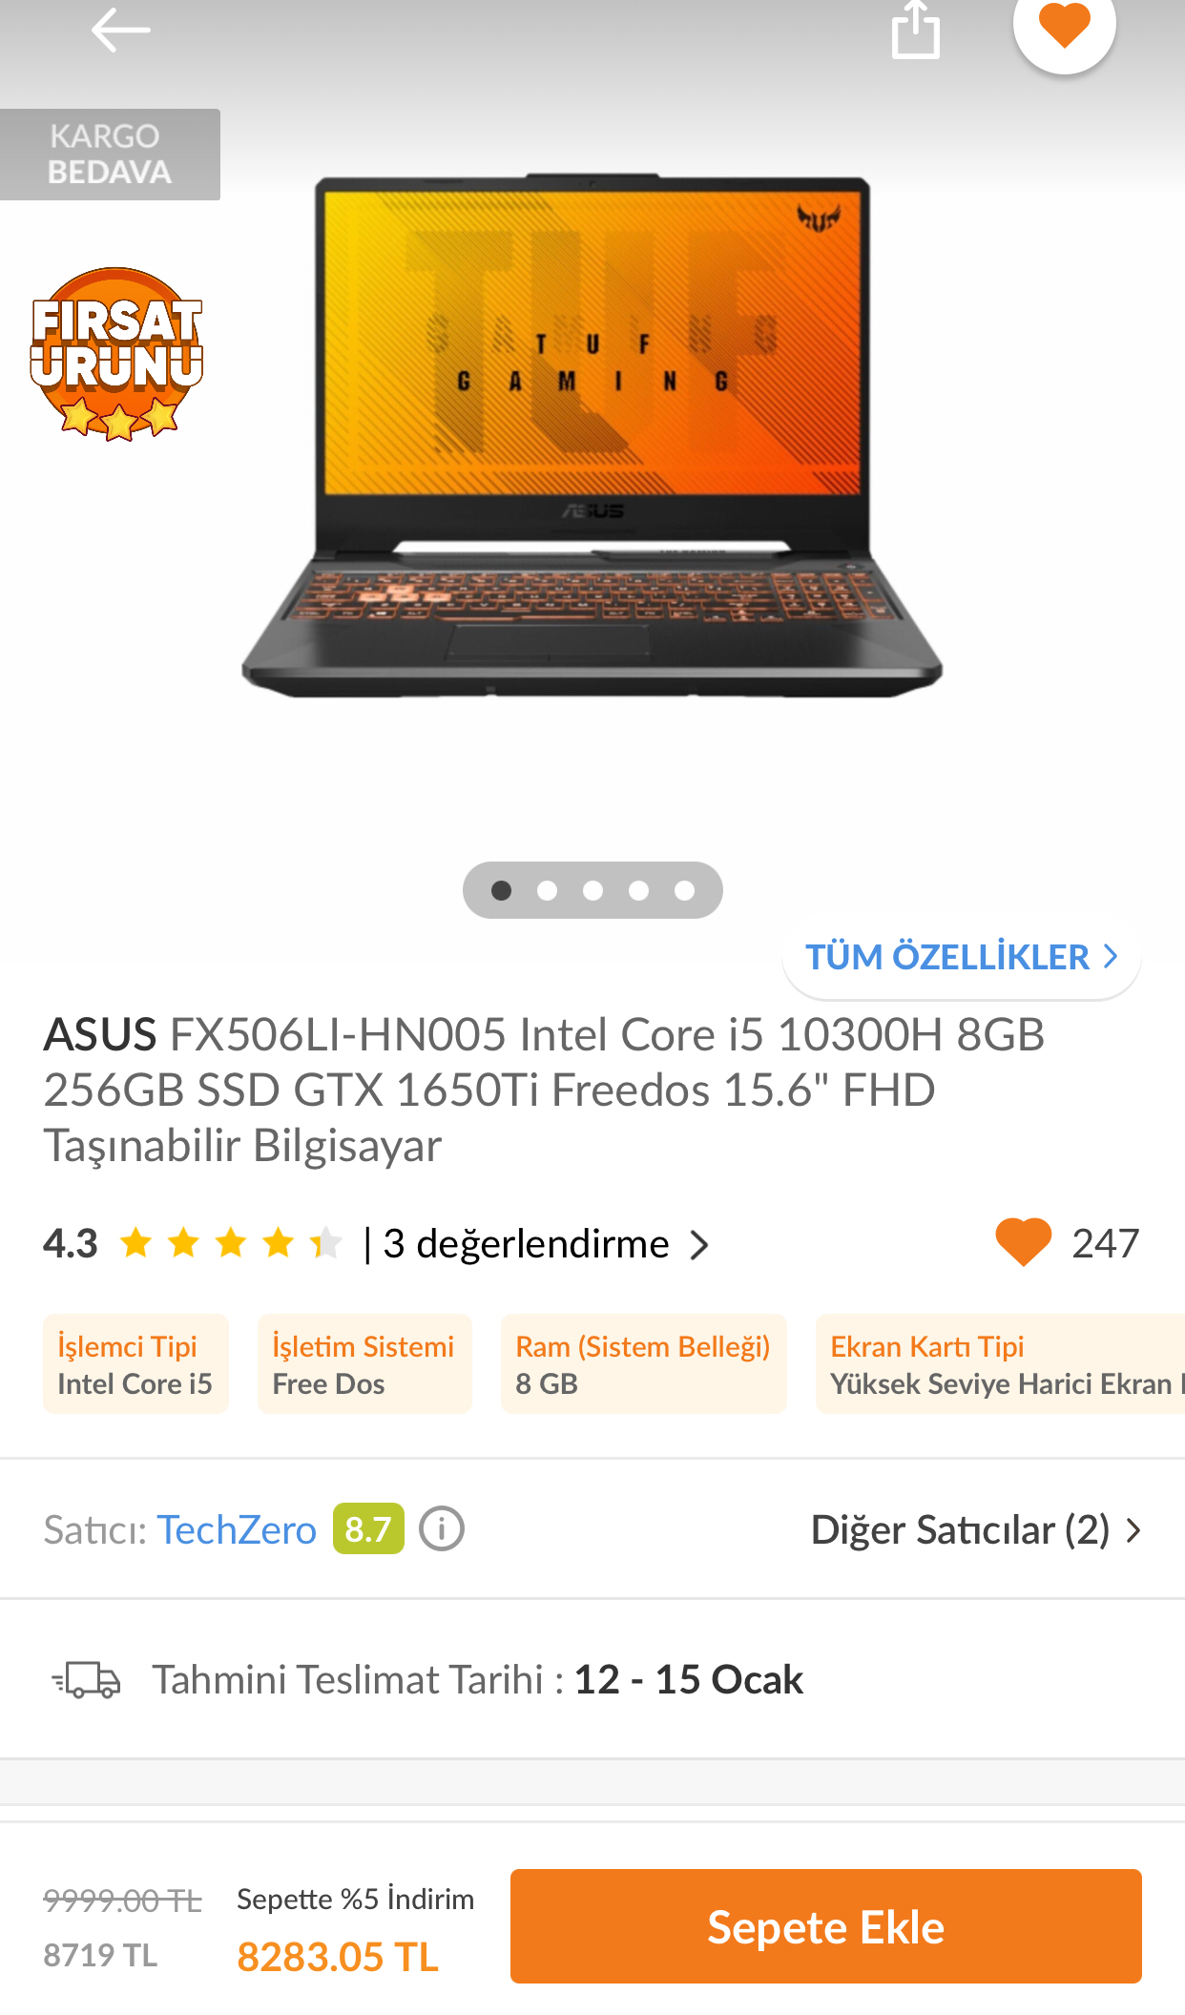1185x2015 pixels.
Task: Tap the Kargo Bedava label
Action: [110, 155]
